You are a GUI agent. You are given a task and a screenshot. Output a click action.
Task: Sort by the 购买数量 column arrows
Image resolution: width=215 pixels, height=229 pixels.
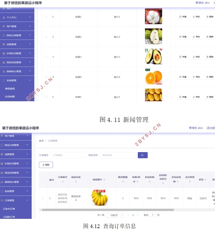coord(123,182)
